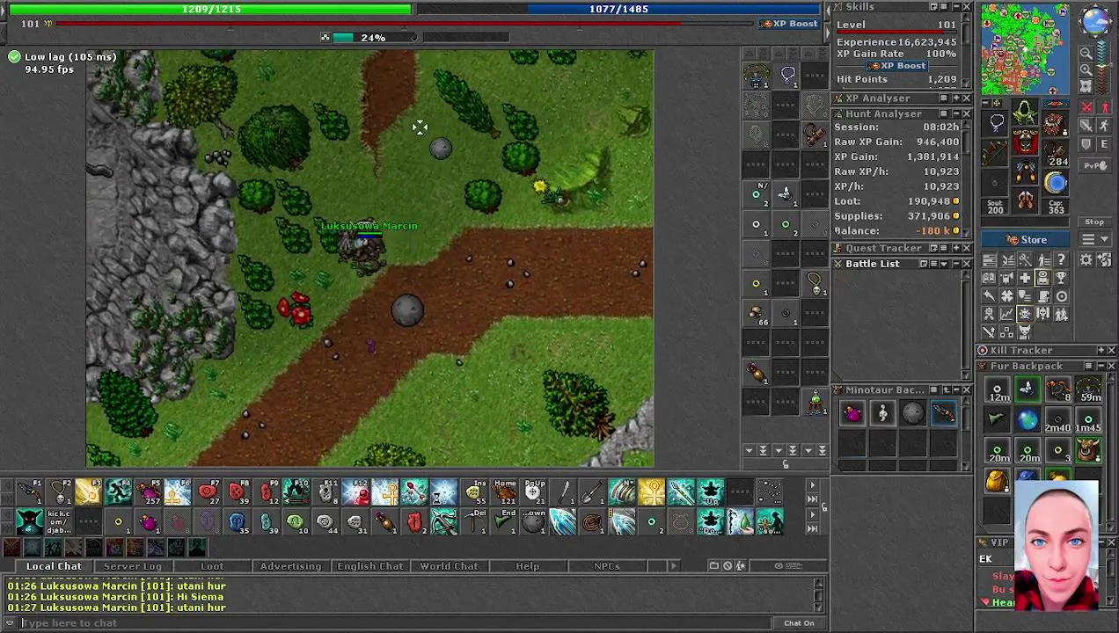Open the help question mark icon
The width and height of the screenshot is (1119, 633).
click(x=1062, y=260)
